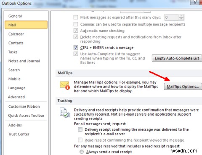Open the General options category
This screenshot has width=202, height=155.
click(x=15, y=16)
